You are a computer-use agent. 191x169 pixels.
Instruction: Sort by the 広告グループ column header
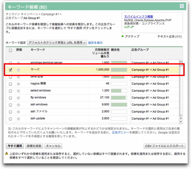coord(140,50)
